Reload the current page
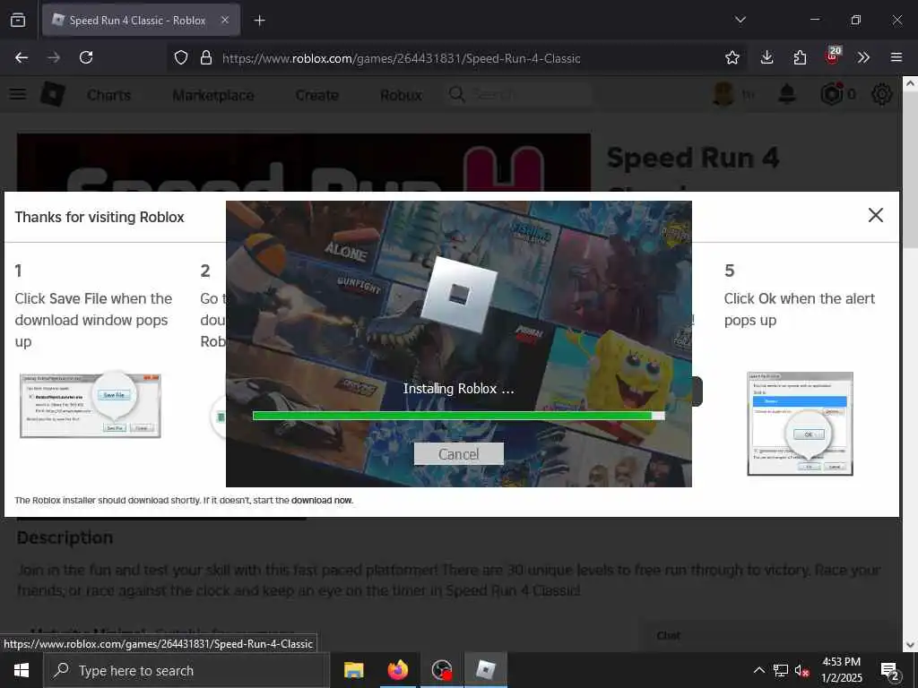 click(x=86, y=57)
